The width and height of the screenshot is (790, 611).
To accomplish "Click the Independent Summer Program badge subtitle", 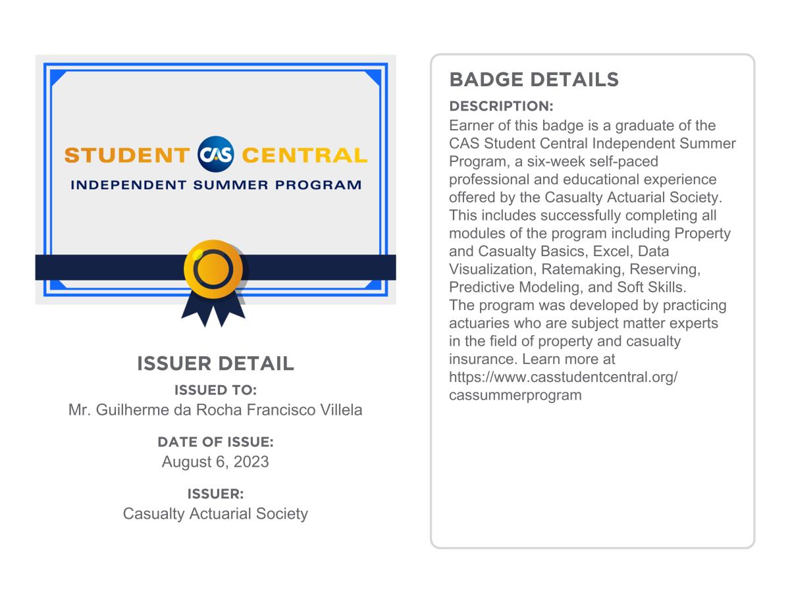I will 215,185.
